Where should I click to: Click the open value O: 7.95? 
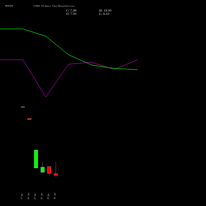click(71, 14)
